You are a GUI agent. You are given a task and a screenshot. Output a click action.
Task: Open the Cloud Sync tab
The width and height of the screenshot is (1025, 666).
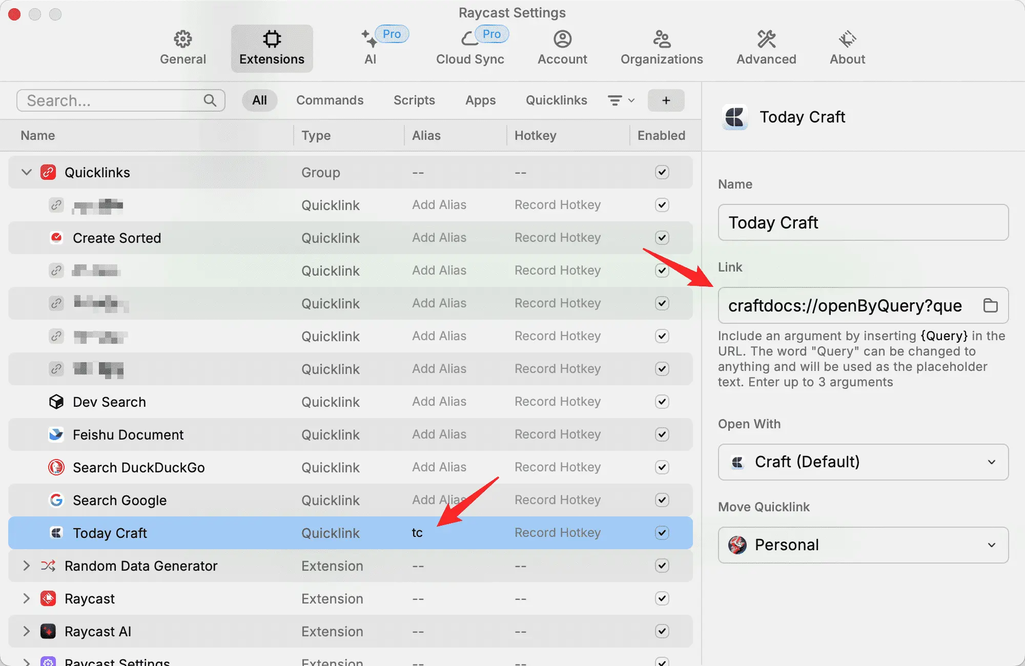coord(470,48)
